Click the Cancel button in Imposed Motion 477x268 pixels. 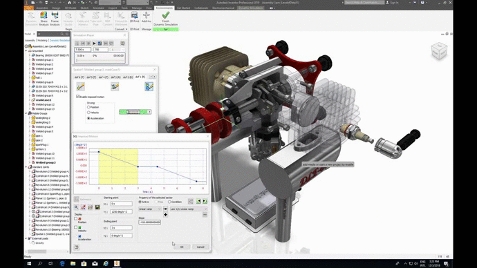200,247
